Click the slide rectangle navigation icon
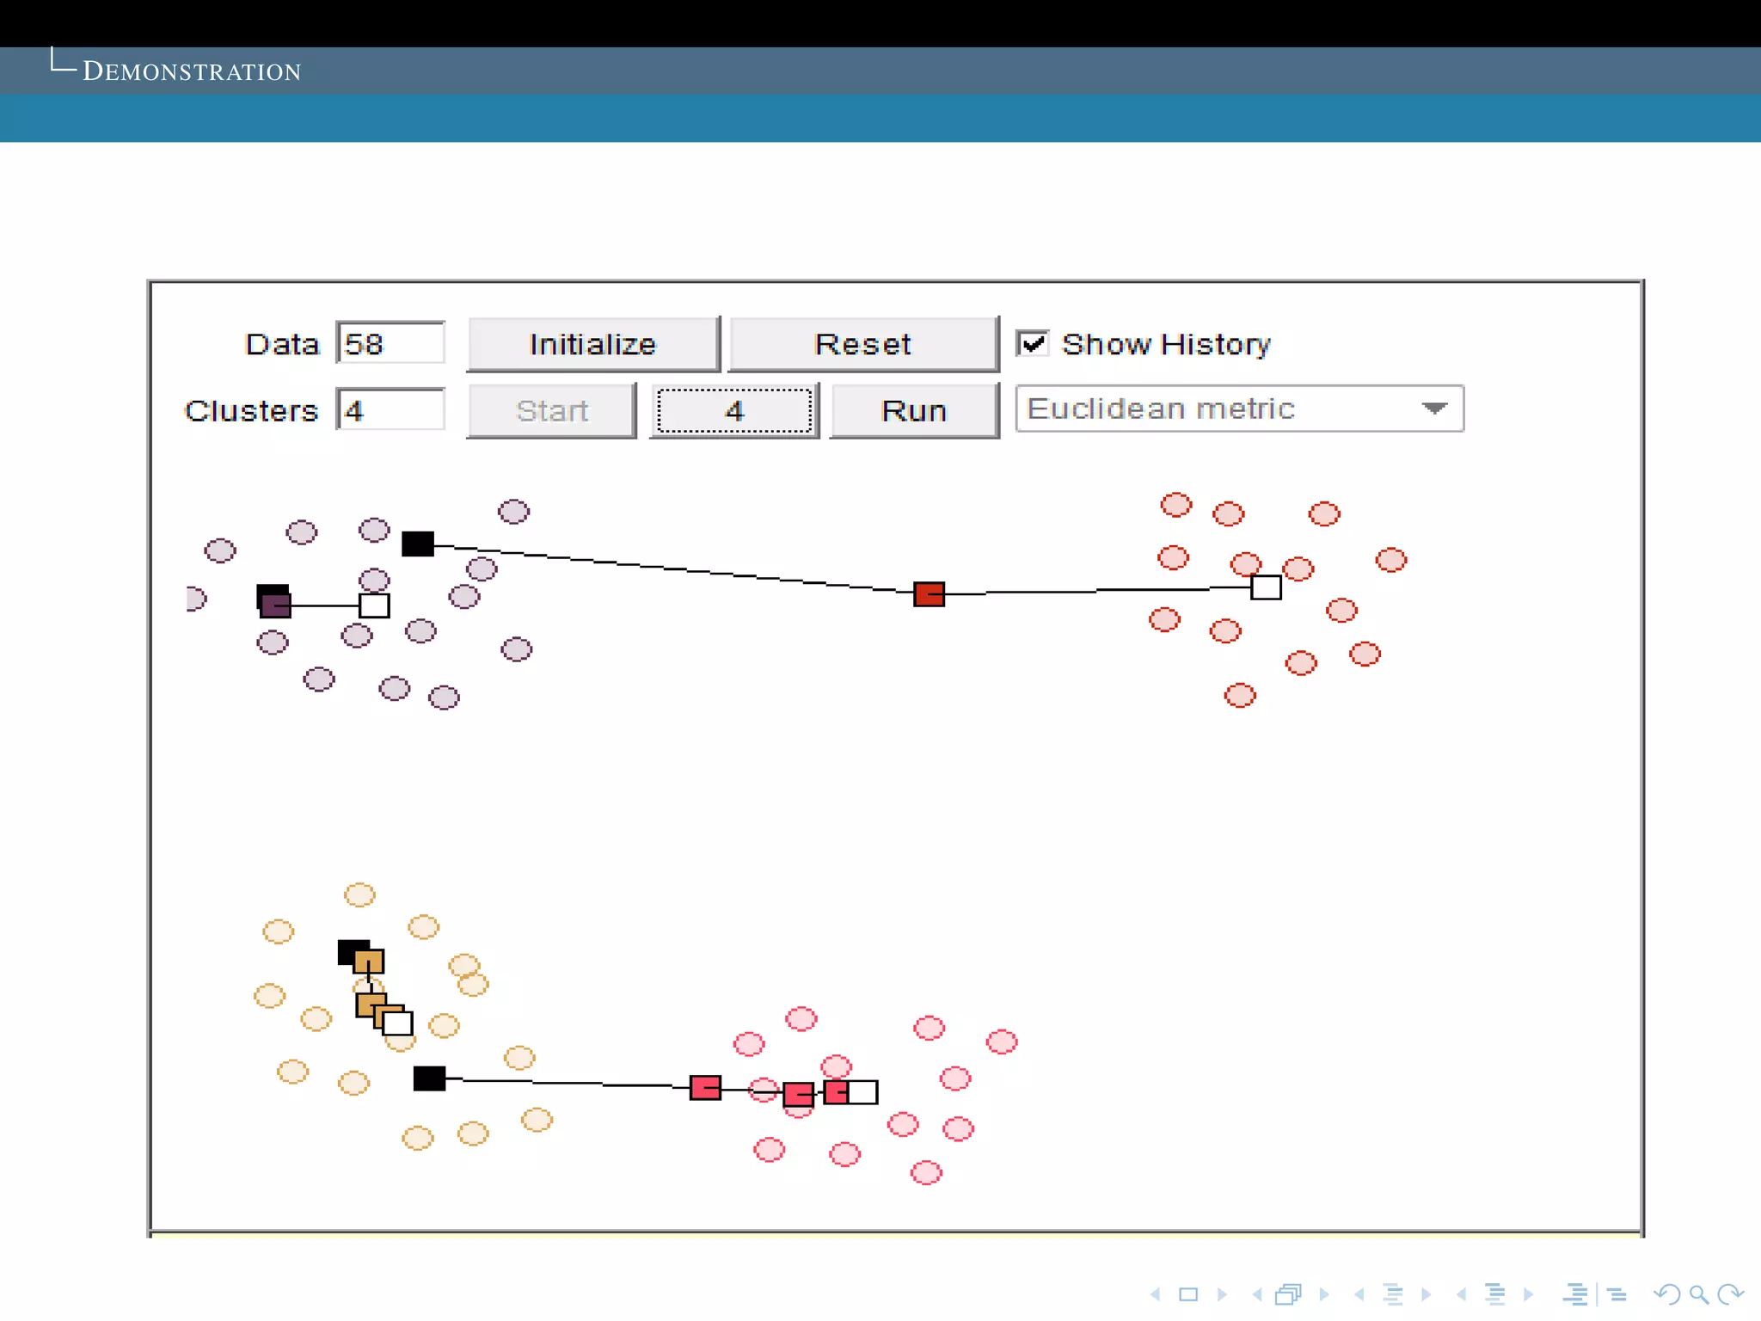 pyautogui.click(x=1188, y=1294)
